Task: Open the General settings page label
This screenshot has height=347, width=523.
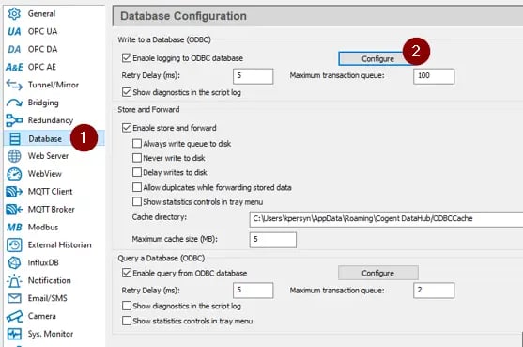Action: click(x=41, y=14)
